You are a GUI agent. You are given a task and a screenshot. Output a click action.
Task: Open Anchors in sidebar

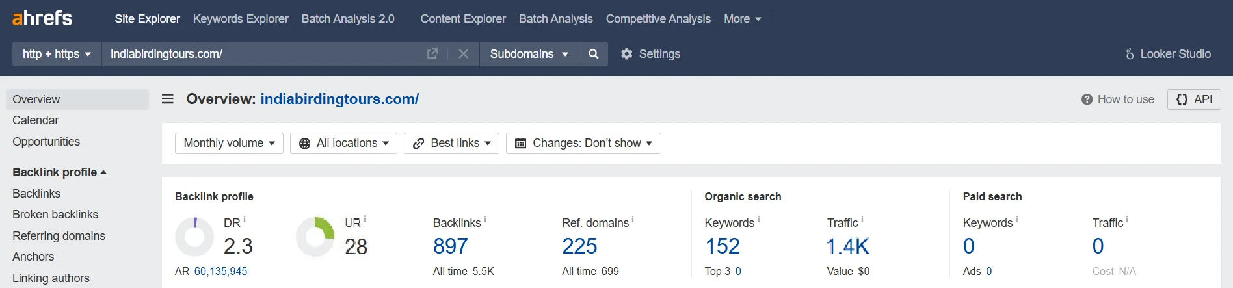(33, 257)
